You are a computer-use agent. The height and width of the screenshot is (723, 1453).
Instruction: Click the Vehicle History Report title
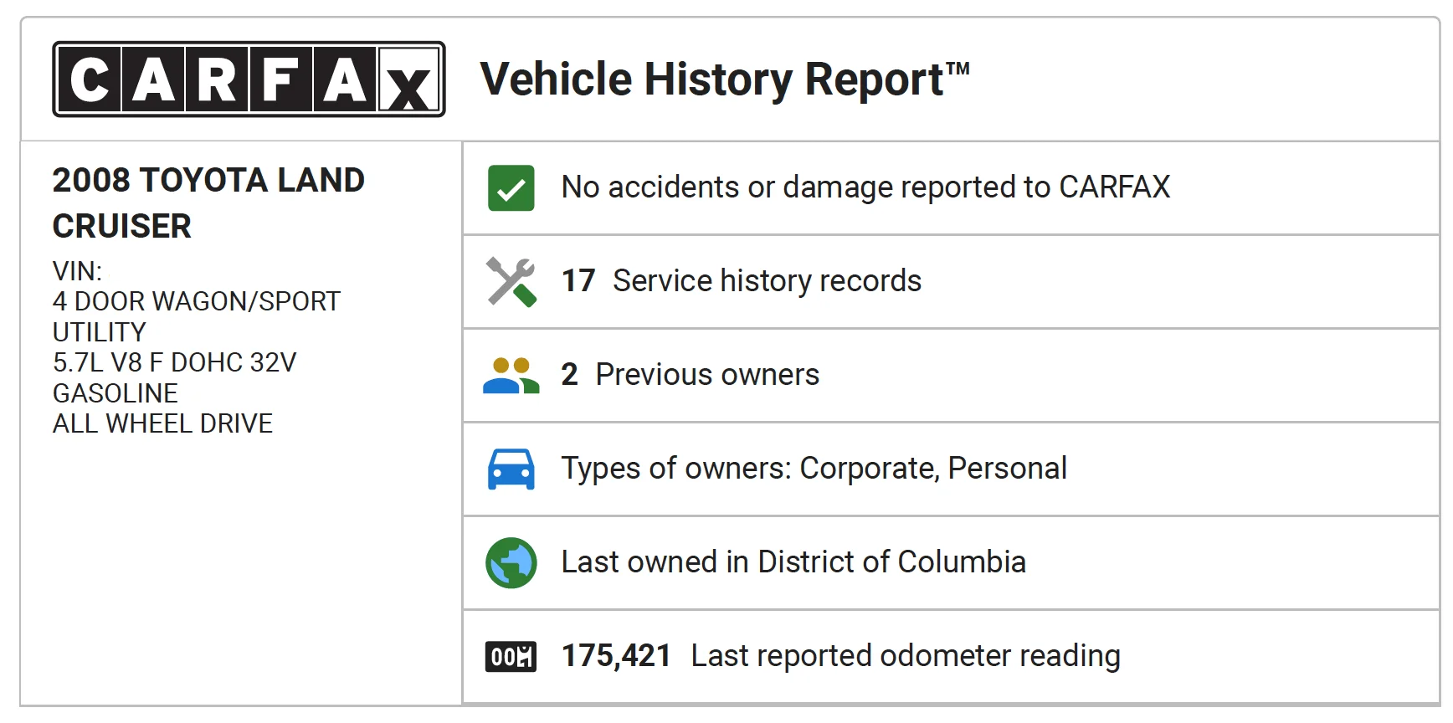[725, 79]
